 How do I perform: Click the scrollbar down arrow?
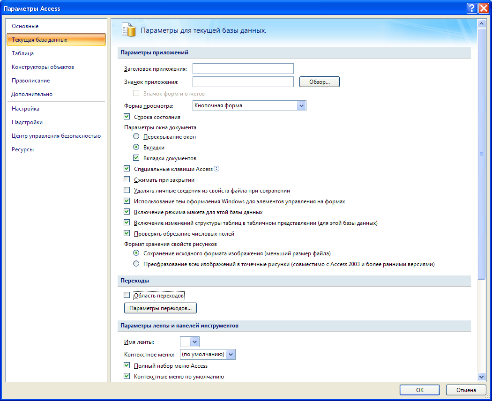481,377
